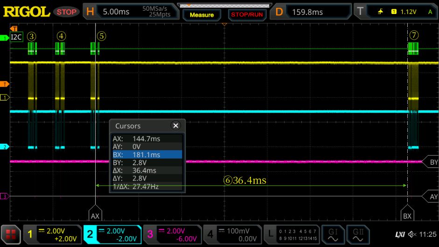
Task: Click the yellow channel 1 ground marker
Action: point(4,97)
